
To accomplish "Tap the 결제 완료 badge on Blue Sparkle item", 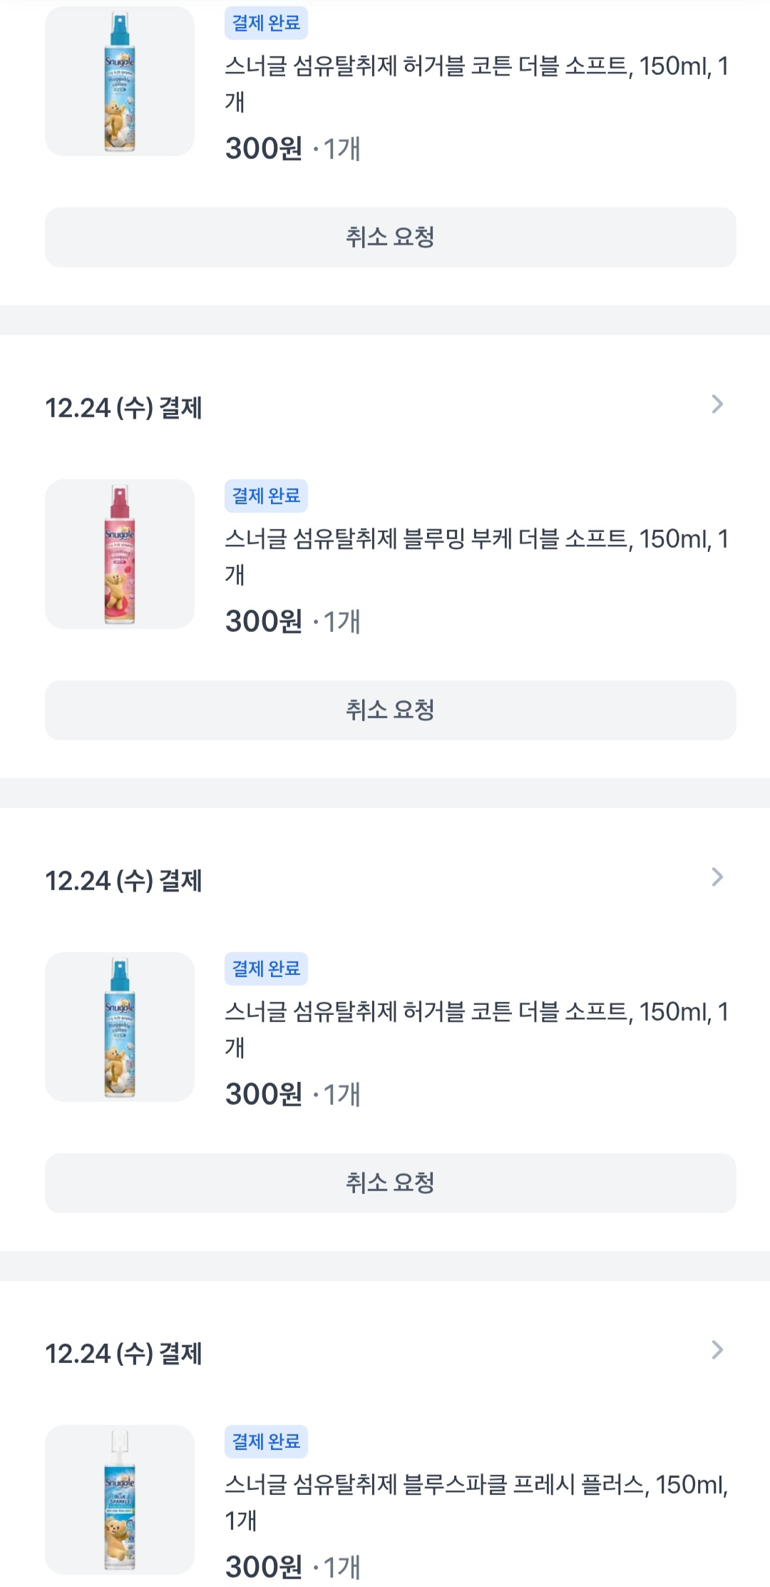I will click(266, 1441).
